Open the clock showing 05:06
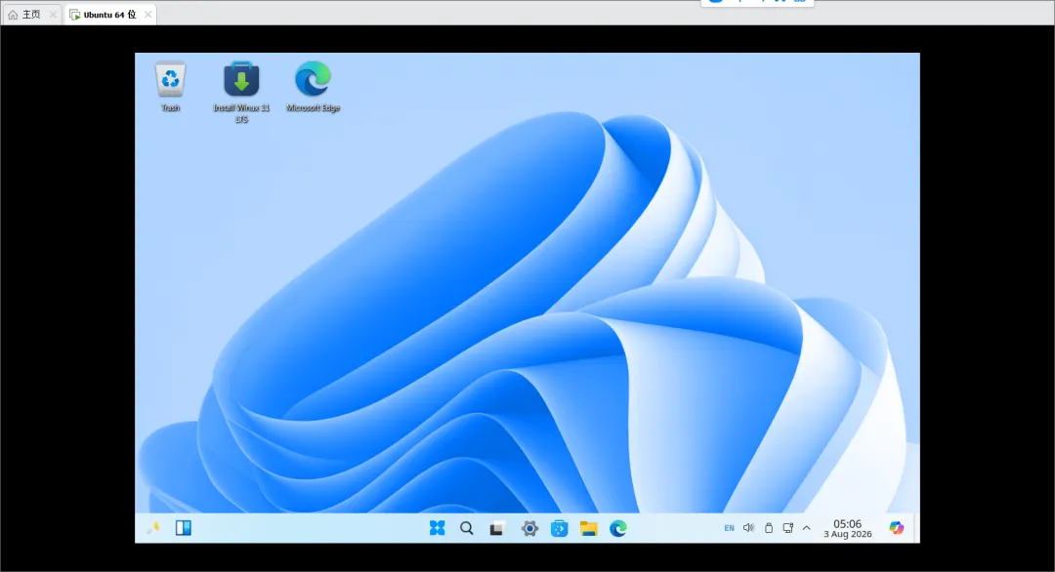1055x572 pixels. tap(848, 528)
